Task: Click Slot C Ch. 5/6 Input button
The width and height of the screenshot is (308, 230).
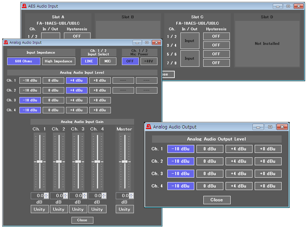Action: click(x=189, y=58)
